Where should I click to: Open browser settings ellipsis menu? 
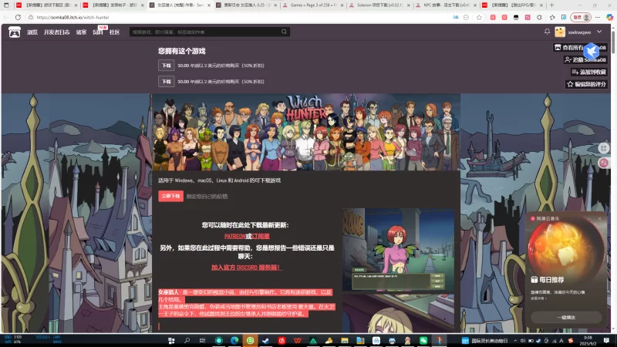pyautogui.click(x=598, y=17)
